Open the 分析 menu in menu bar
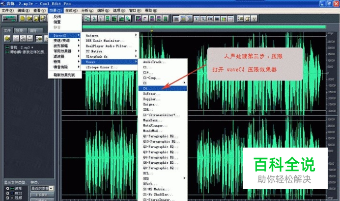Screen dimensions: 340x201 point(87,10)
